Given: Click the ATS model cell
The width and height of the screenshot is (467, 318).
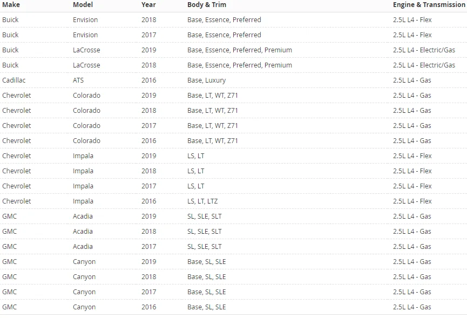Looking at the screenshot, I should [78, 80].
